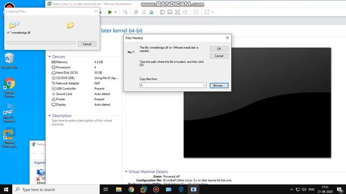This screenshot has width=346, height=194.
Task: Click the 'NAT' network adapter value
Action: [x=97, y=84]
